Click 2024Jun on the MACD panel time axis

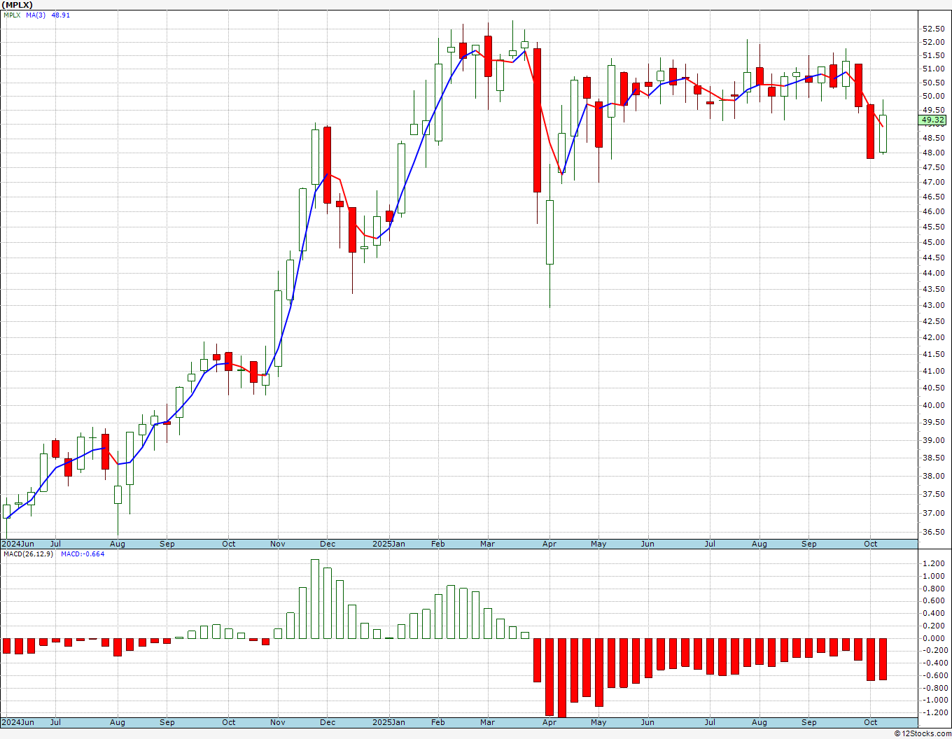(17, 722)
